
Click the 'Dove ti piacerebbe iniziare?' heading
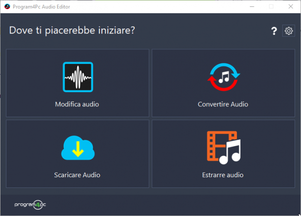(x=72, y=31)
